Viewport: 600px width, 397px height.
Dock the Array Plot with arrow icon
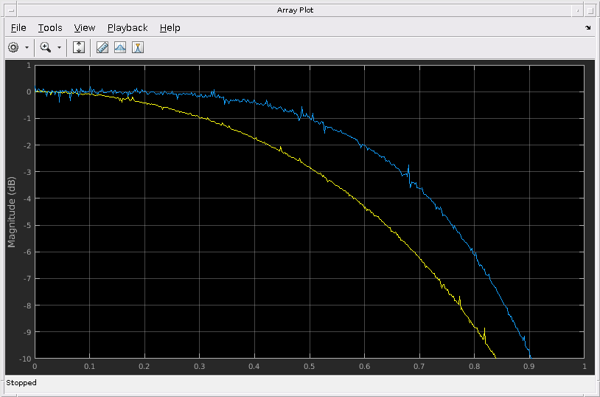pyautogui.click(x=587, y=27)
